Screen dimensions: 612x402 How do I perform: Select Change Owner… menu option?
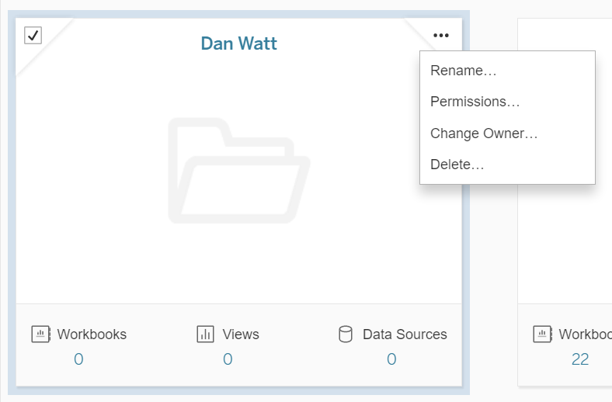tap(484, 133)
